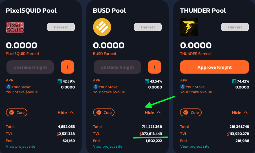Click the PixelSQUID pool logo

[15, 27]
